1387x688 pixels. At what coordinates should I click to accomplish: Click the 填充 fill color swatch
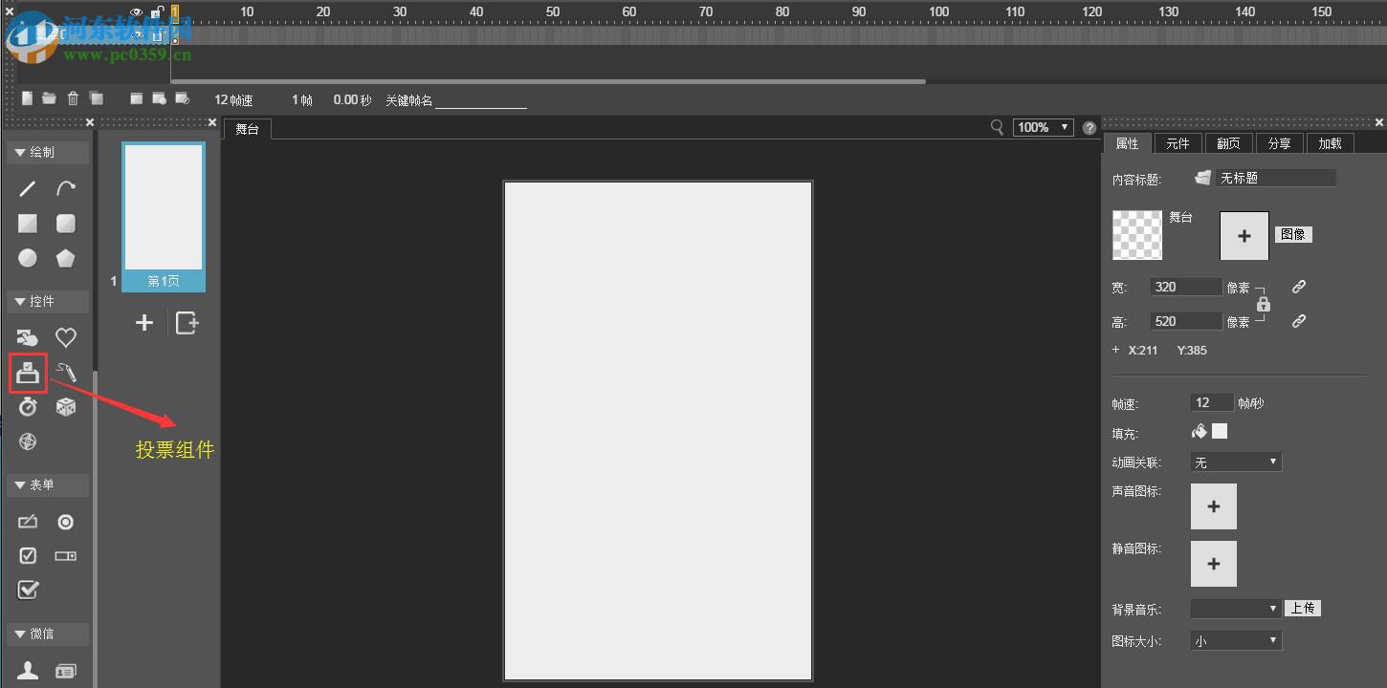1221,431
